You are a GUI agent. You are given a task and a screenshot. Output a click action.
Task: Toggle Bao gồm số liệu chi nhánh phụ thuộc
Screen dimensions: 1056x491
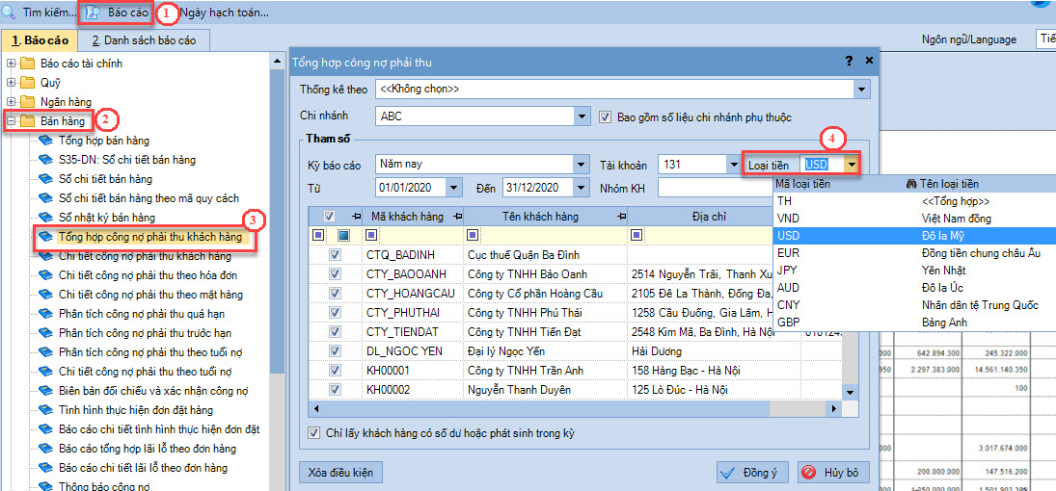point(604,116)
